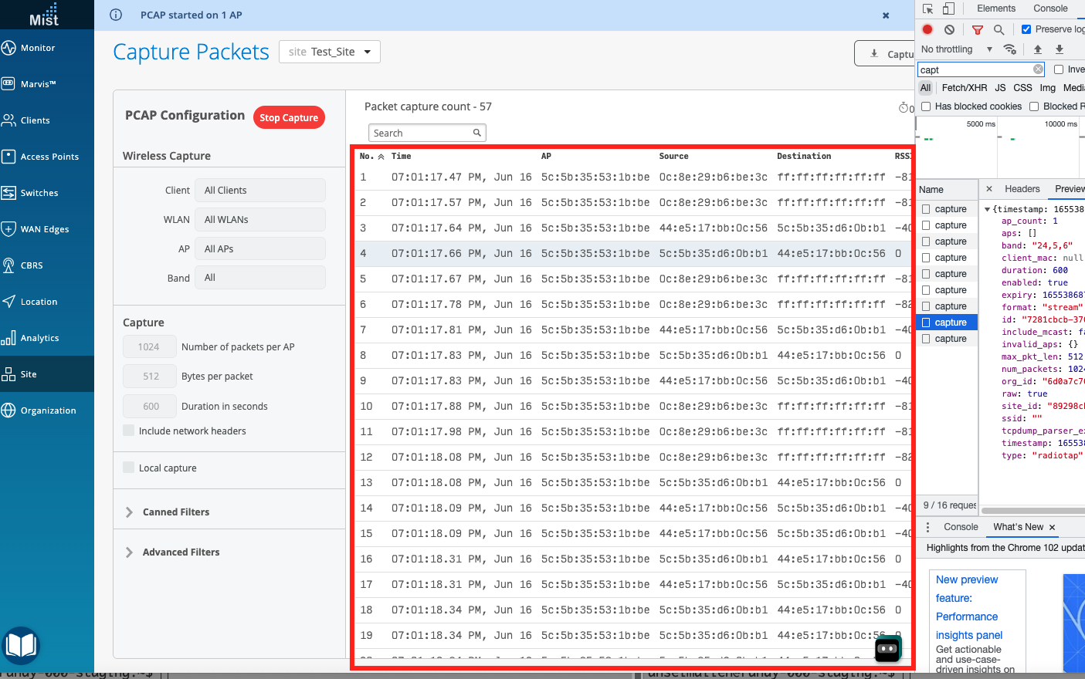Open the request Preview tab

coord(1070,189)
